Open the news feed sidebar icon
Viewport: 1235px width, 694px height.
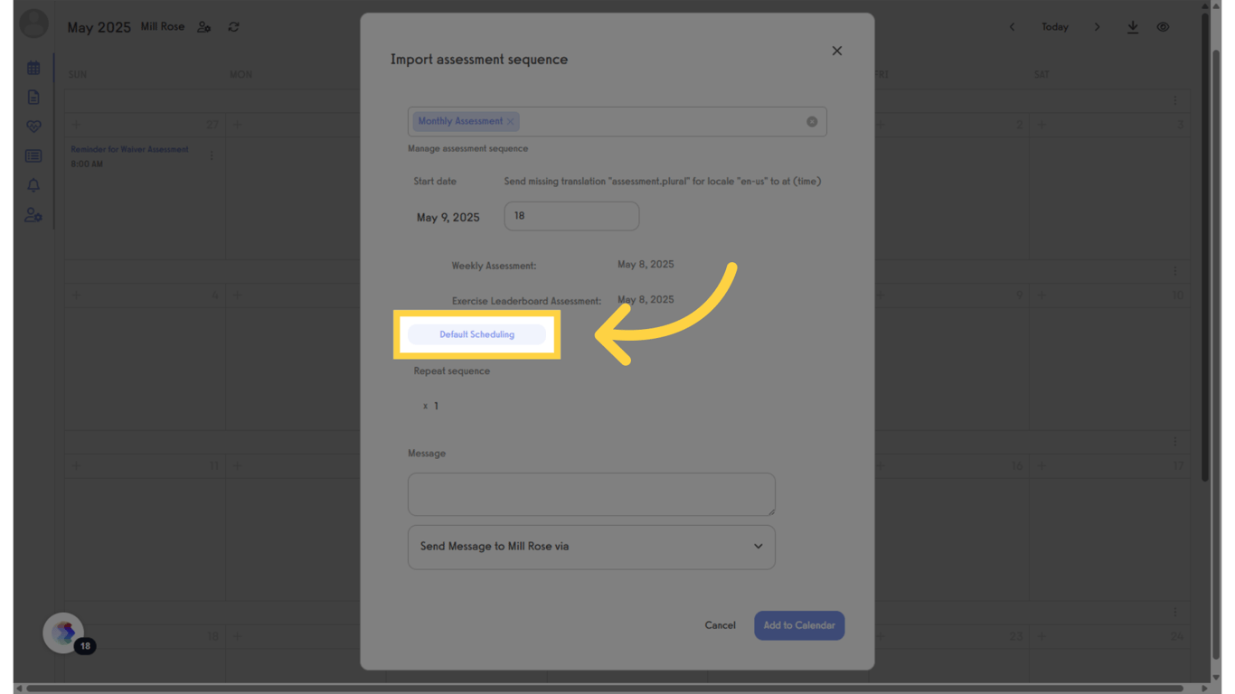33,155
